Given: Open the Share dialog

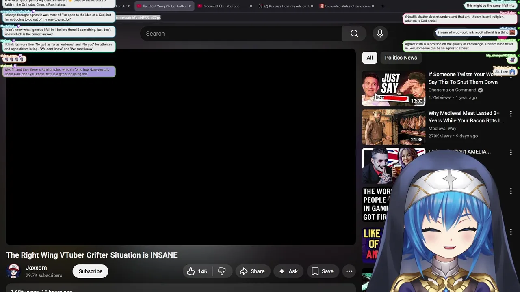Looking at the screenshot, I should click(252, 271).
